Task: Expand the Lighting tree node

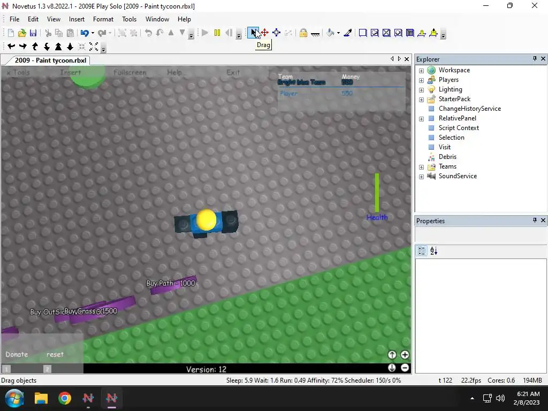Action: [422, 90]
